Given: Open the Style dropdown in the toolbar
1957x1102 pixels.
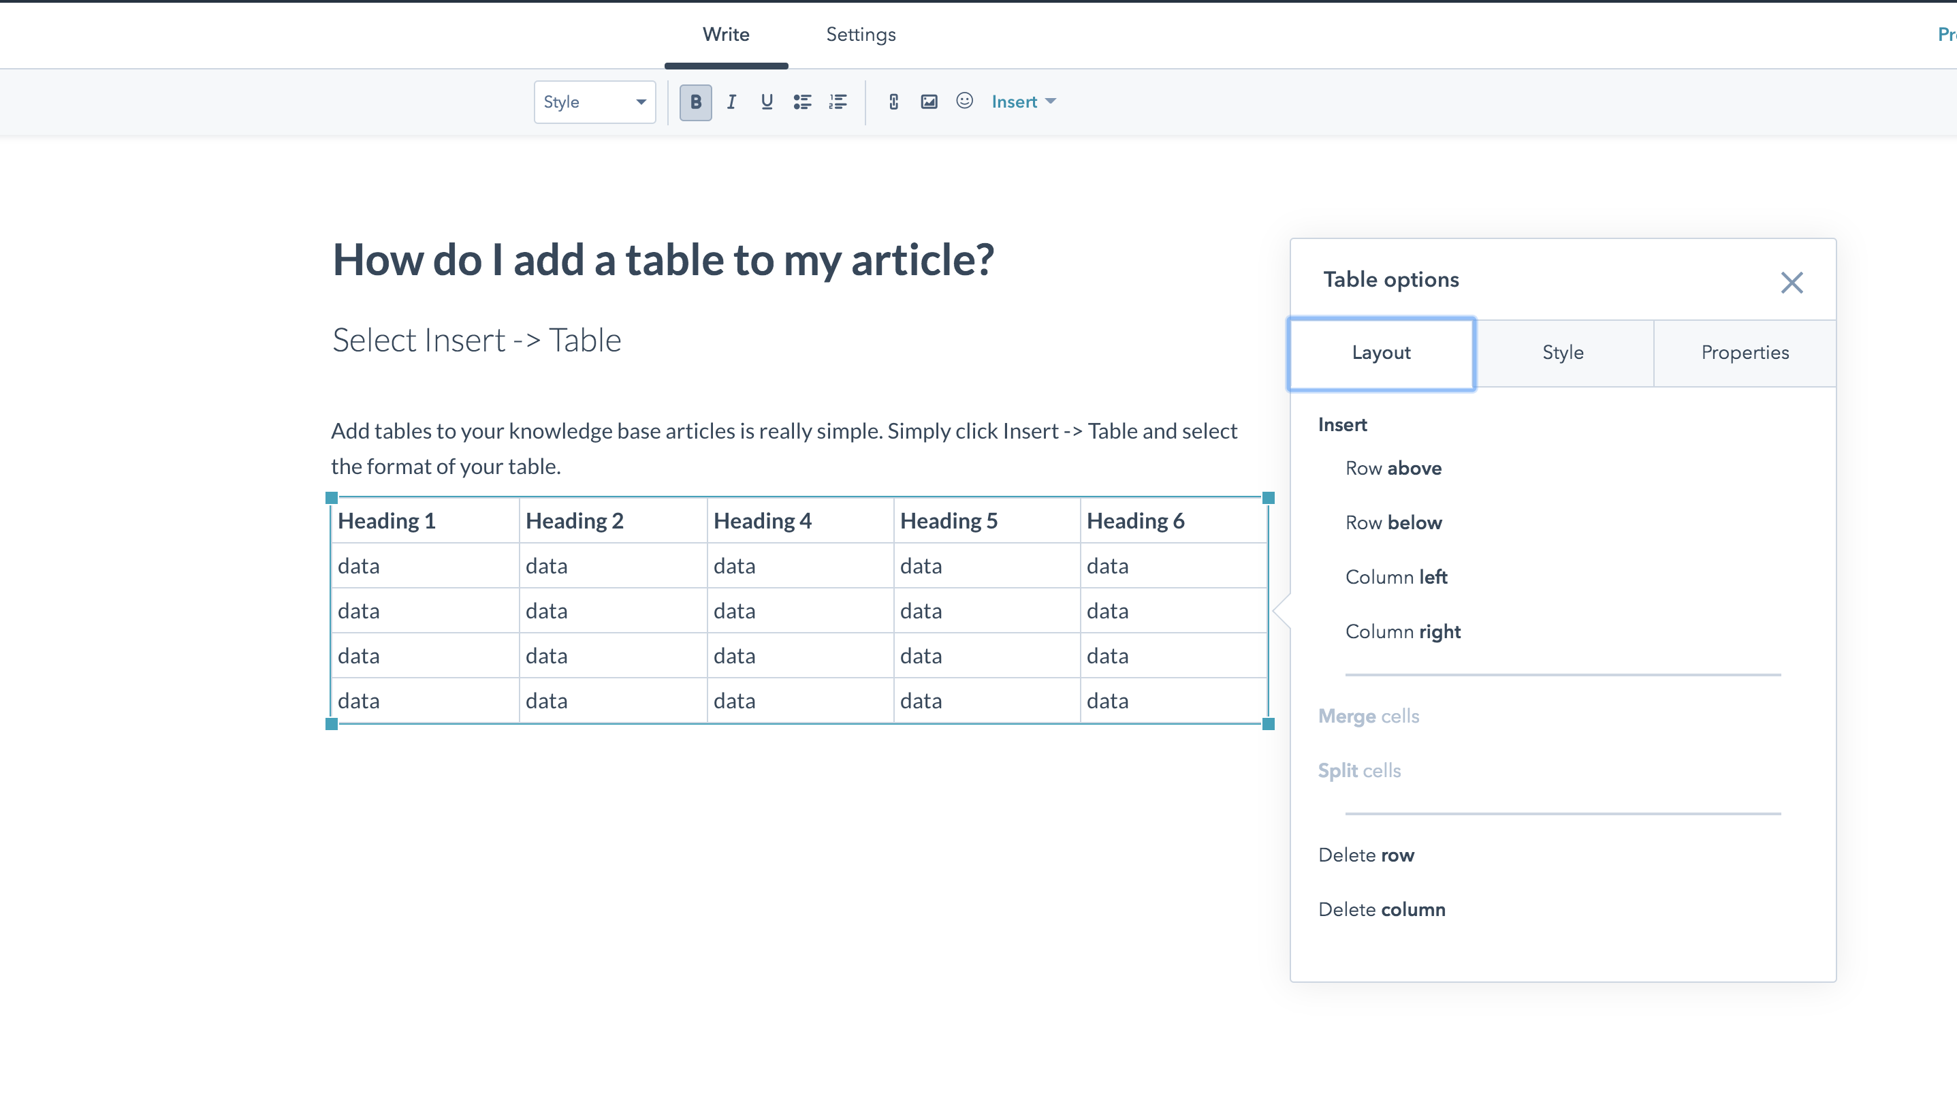Looking at the screenshot, I should pos(594,102).
